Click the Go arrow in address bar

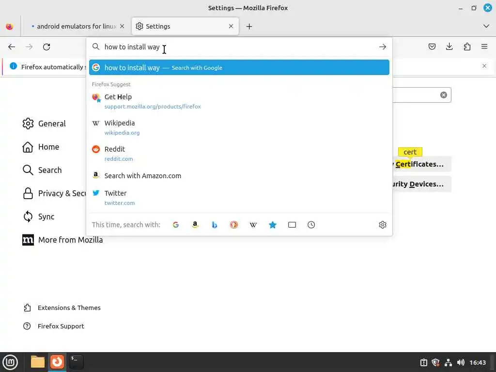point(383,47)
